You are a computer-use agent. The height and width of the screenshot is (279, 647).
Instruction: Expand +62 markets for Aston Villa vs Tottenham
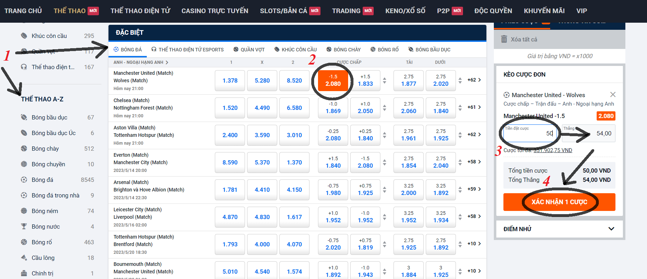click(474, 134)
